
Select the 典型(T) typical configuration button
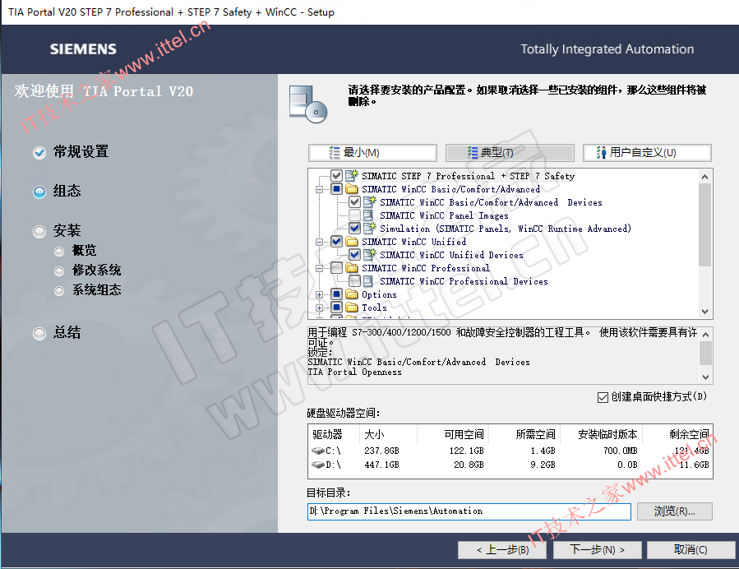point(510,153)
